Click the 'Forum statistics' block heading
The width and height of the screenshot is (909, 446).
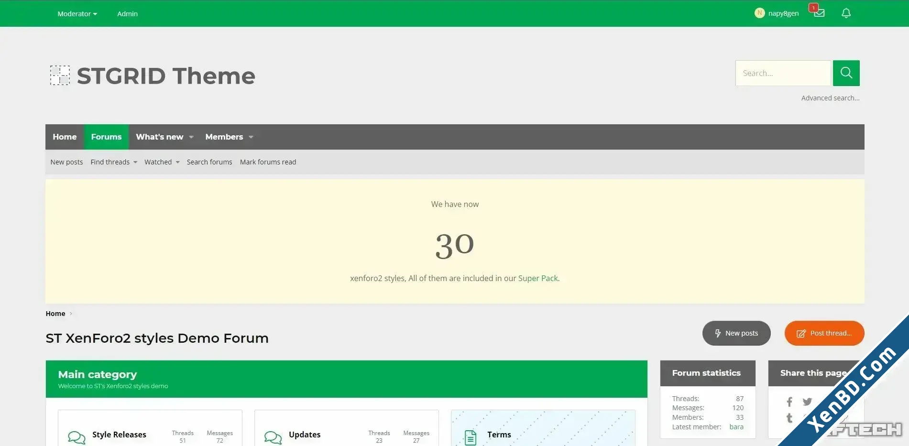pyautogui.click(x=706, y=373)
